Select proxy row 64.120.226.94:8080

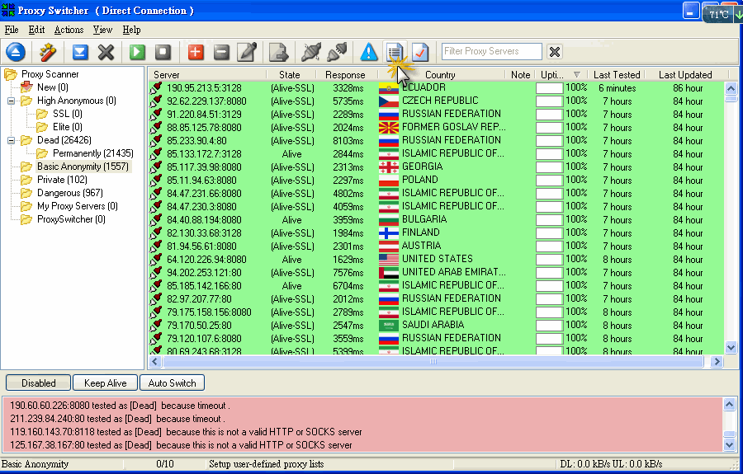click(x=436, y=260)
